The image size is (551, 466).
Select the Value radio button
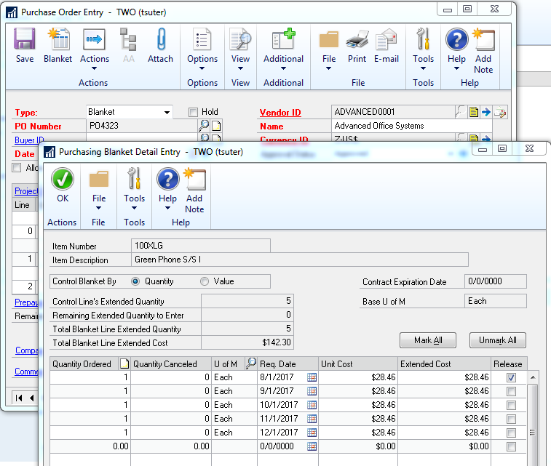tap(205, 281)
